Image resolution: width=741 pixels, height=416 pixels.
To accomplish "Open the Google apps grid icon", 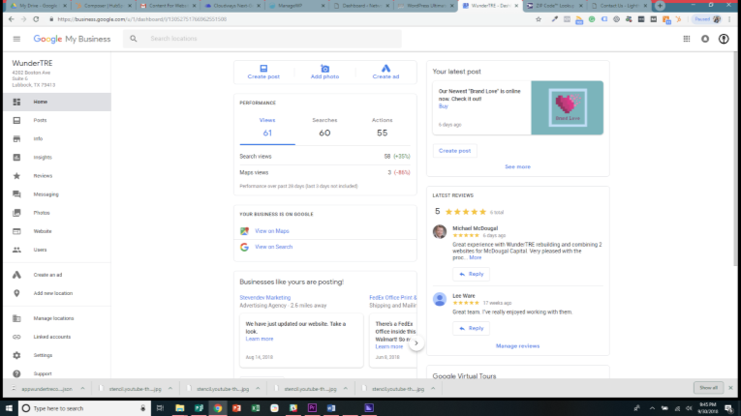I will [x=687, y=39].
